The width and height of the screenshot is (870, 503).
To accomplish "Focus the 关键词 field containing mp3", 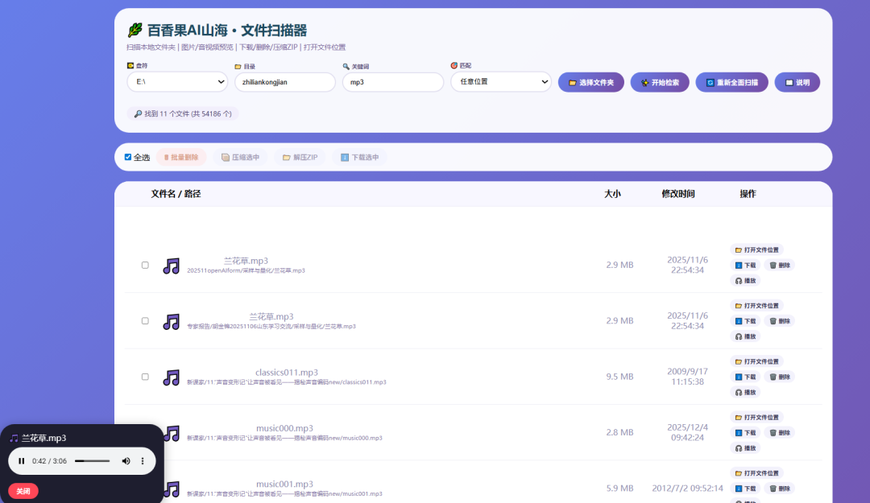I will click(393, 82).
